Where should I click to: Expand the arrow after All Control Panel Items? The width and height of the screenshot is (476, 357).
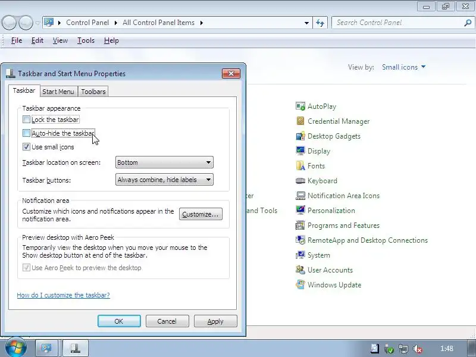pyautogui.click(x=201, y=23)
